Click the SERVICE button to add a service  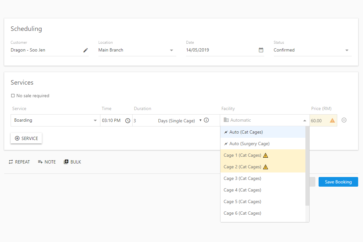tap(26, 138)
